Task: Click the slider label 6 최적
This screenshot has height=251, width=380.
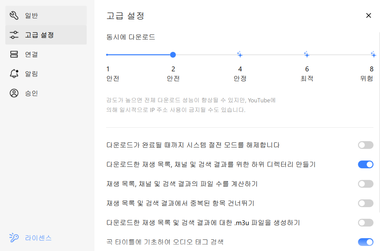Action: [x=307, y=74]
